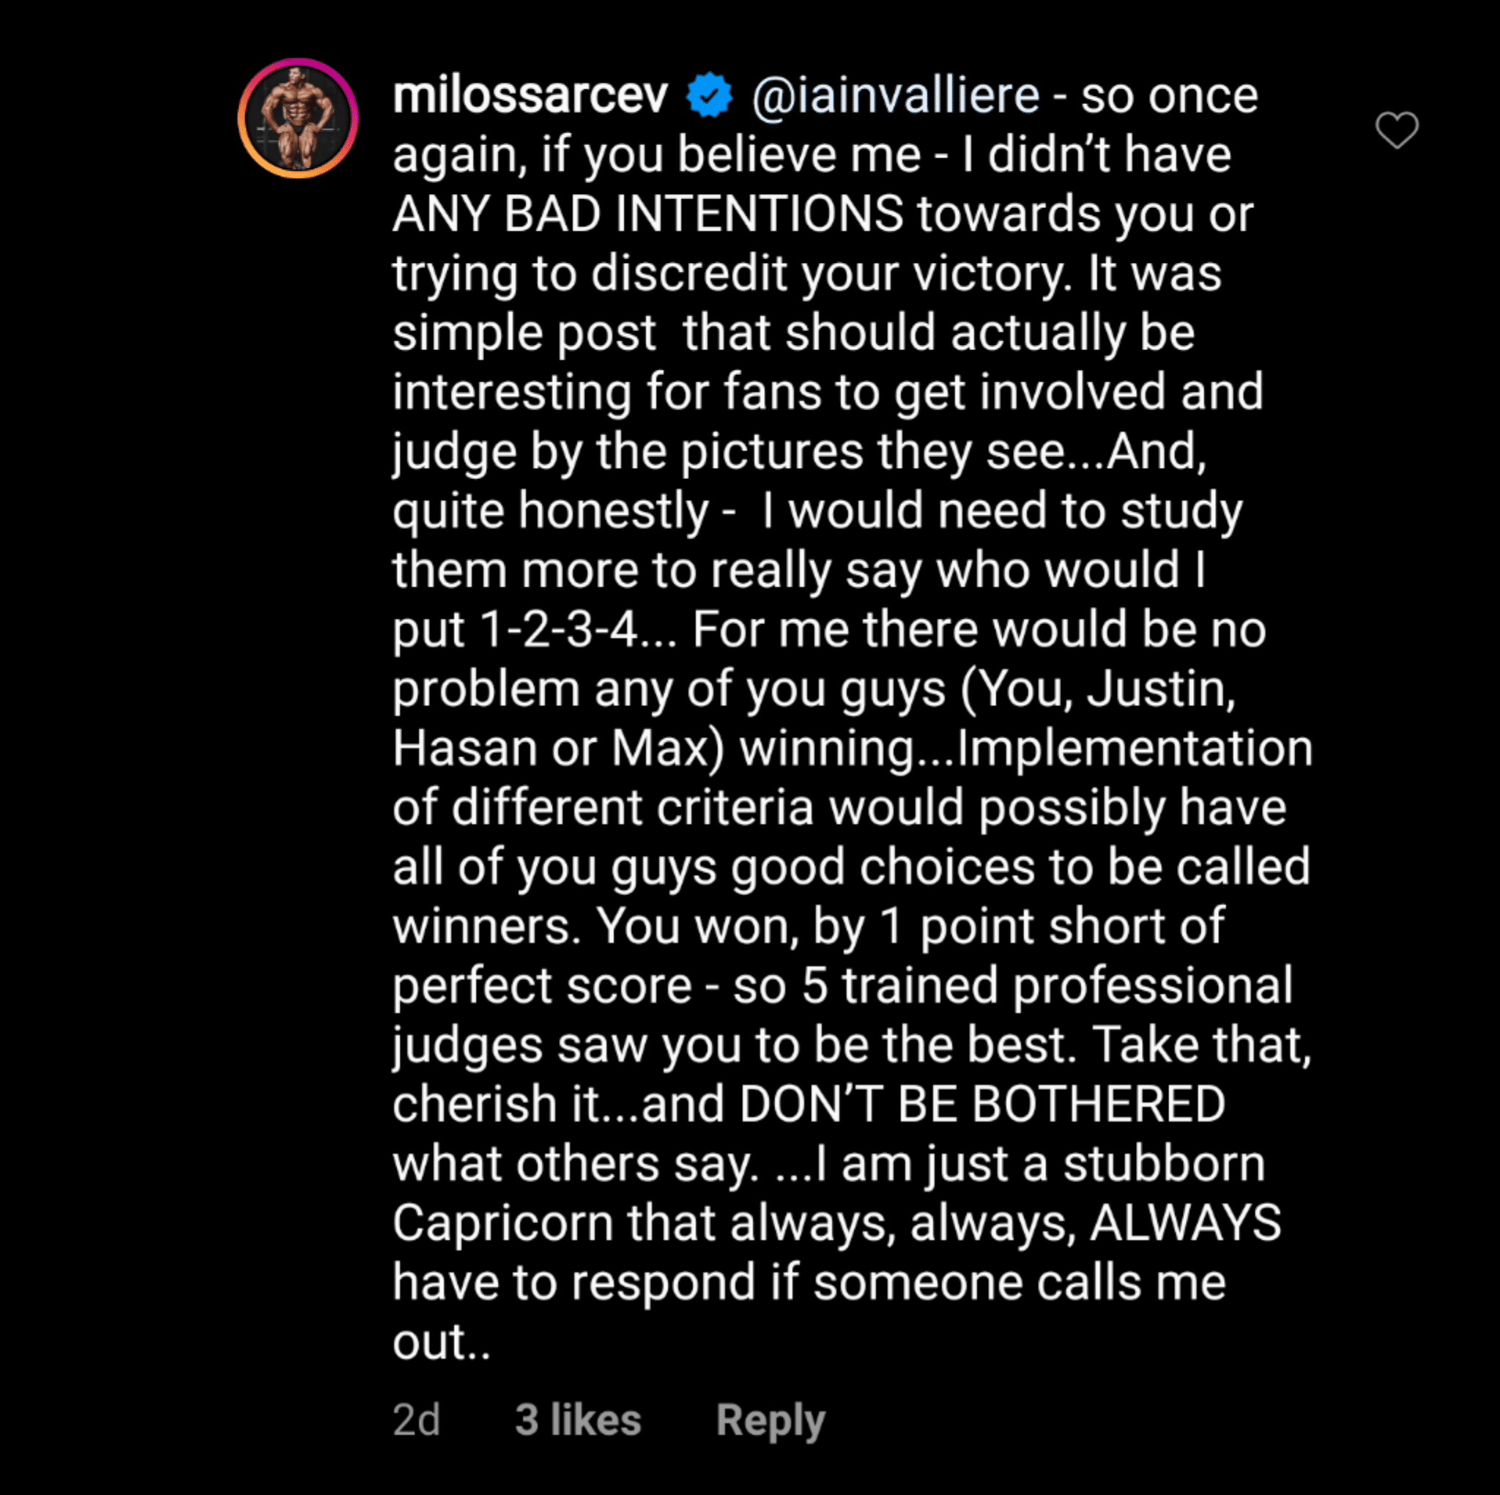Reply to milossarcev's comment
This screenshot has height=1495, width=1500.
click(770, 1420)
